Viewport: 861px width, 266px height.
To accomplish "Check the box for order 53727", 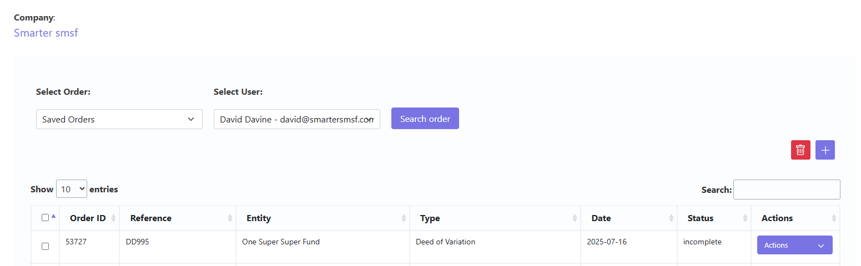I will point(46,246).
